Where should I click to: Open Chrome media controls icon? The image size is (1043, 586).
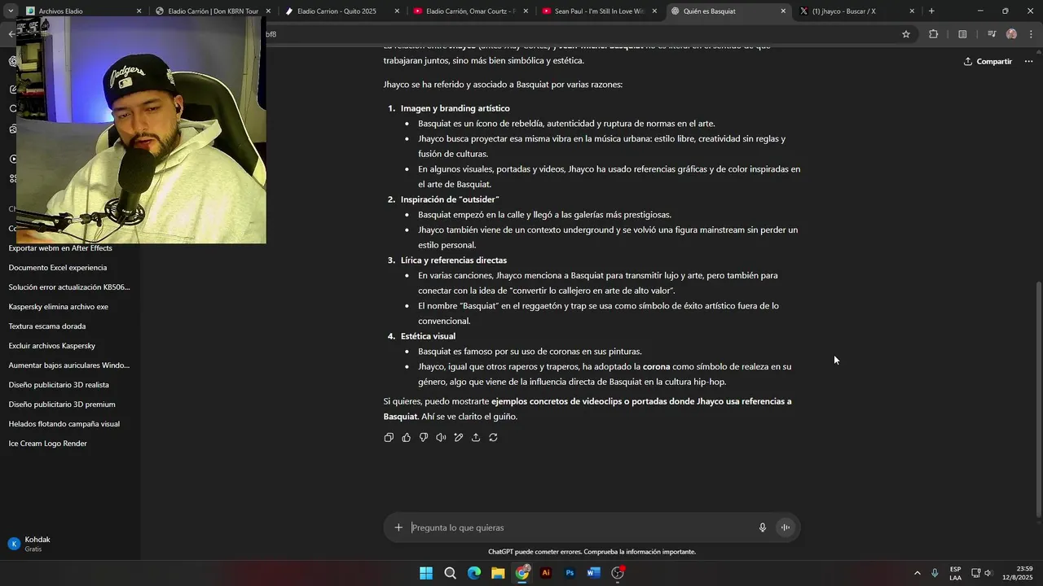992,34
